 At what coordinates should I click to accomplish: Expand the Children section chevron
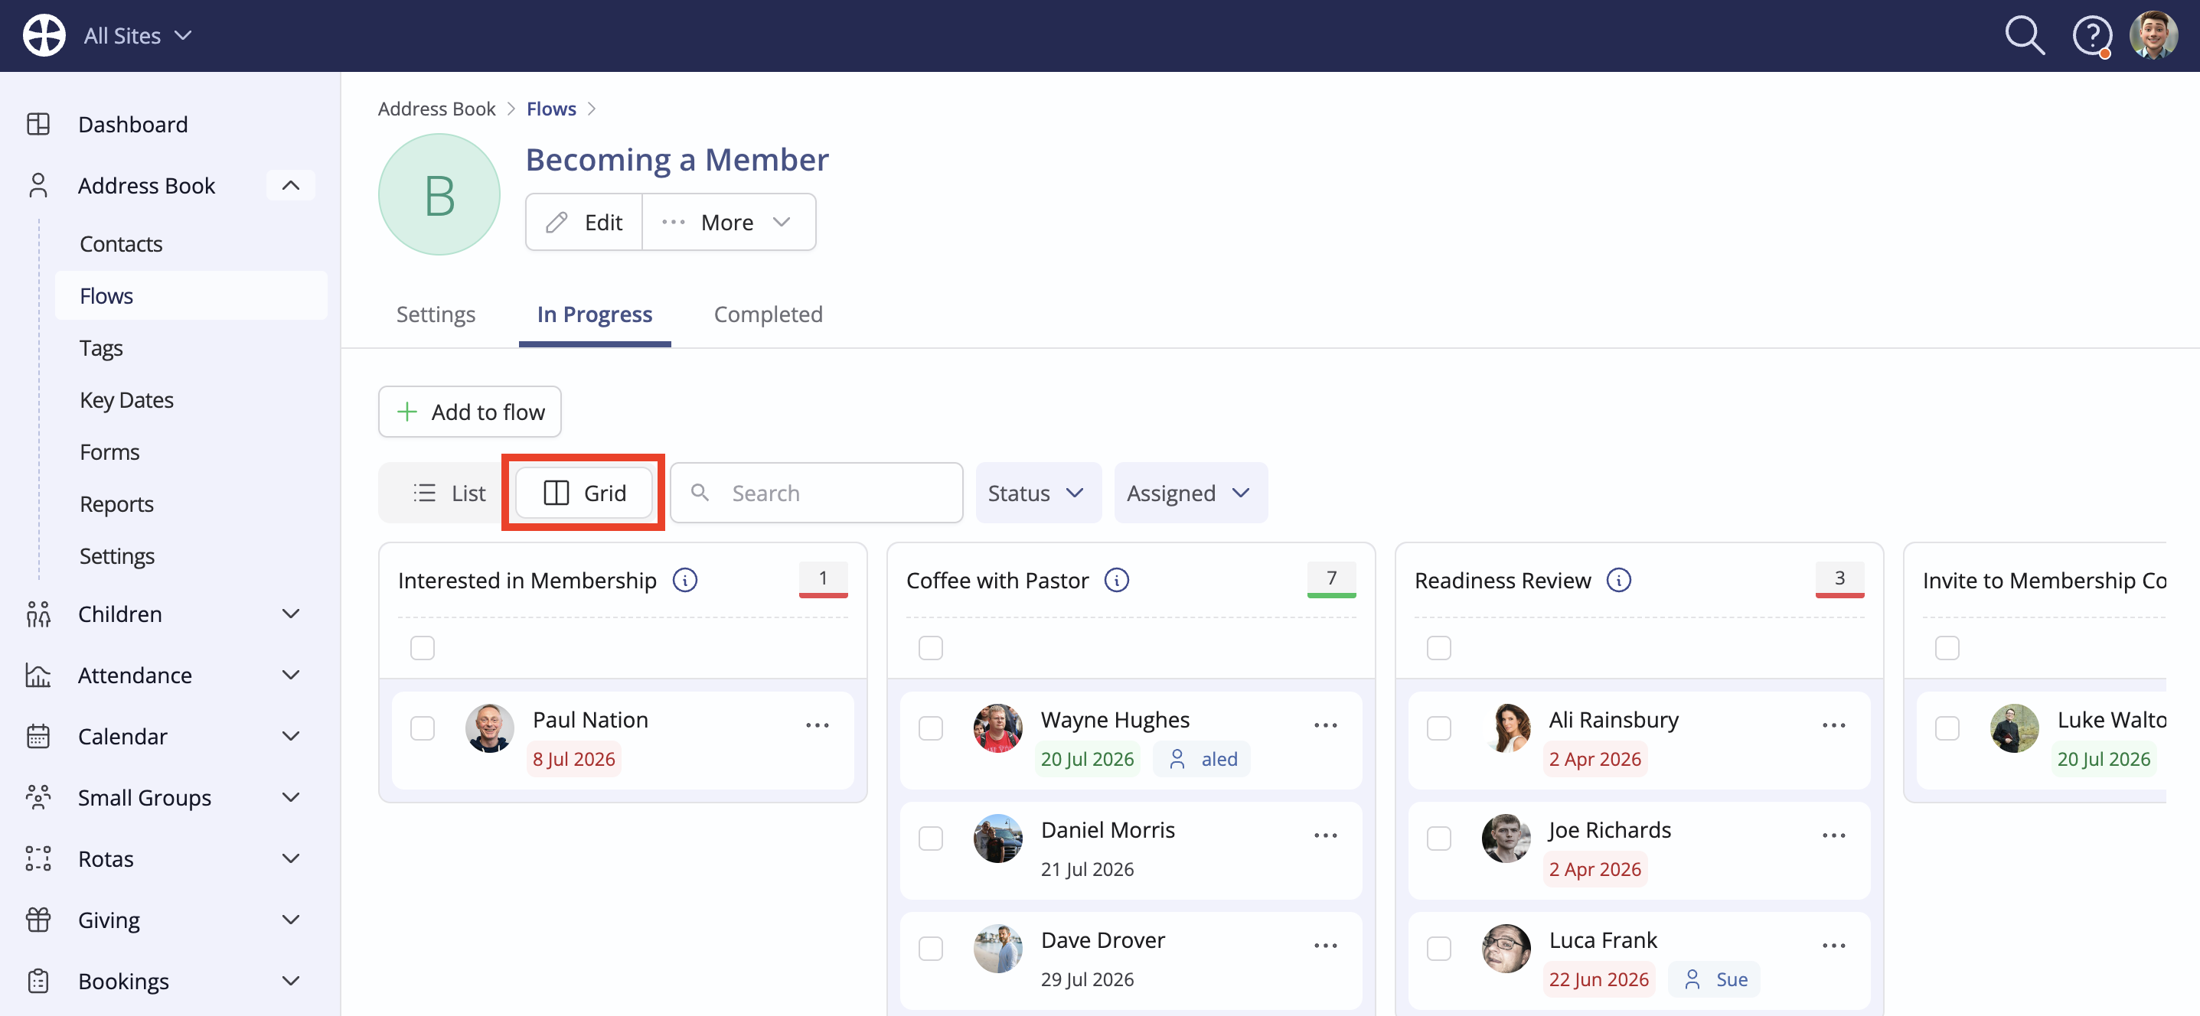point(290,614)
